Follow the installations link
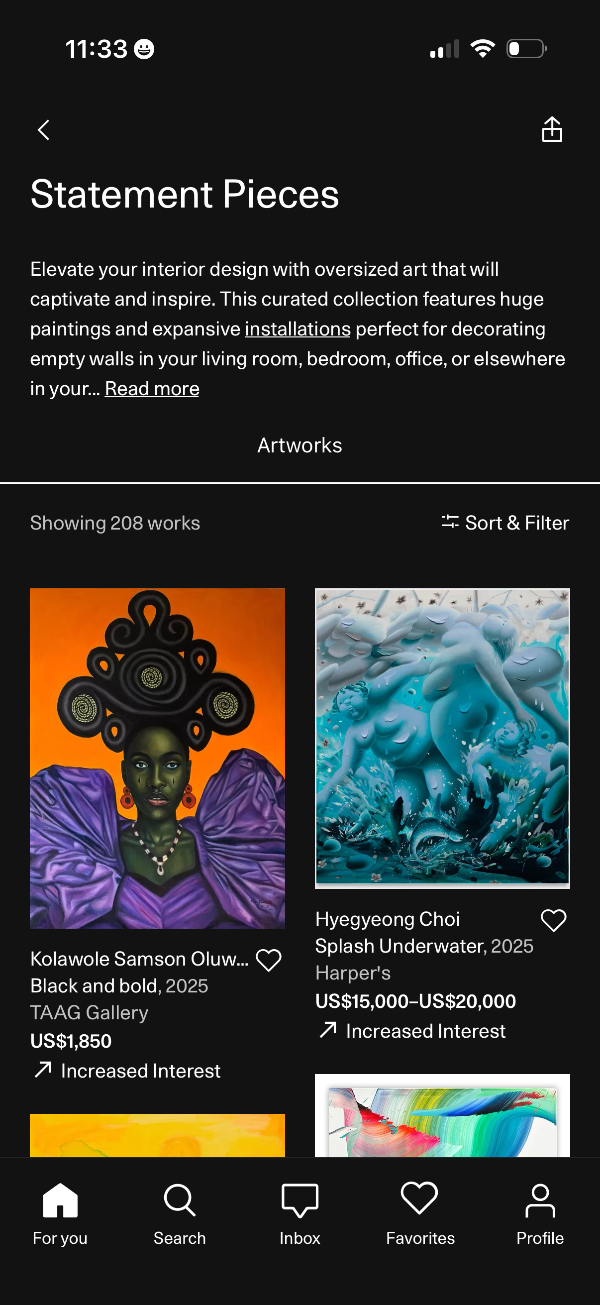600x1305 pixels. [298, 329]
